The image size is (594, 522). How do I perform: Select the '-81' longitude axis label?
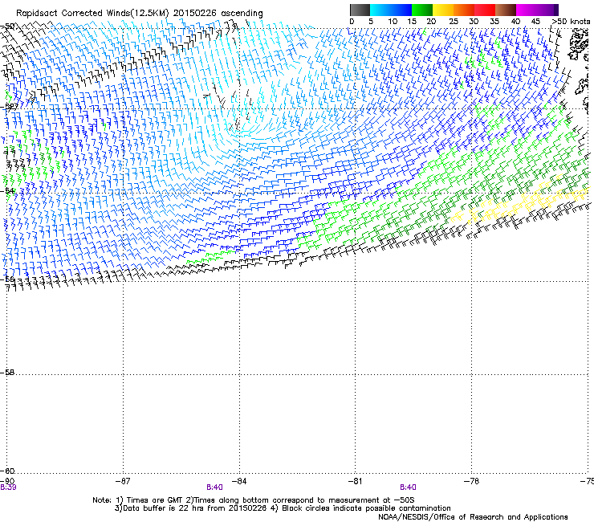coord(355,481)
